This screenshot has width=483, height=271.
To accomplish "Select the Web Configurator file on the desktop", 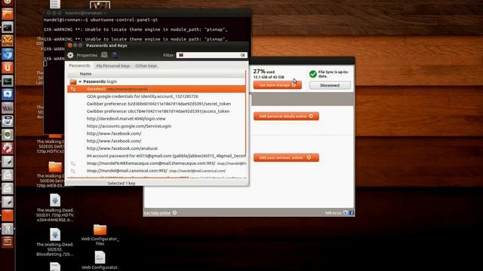I will 100,257.
